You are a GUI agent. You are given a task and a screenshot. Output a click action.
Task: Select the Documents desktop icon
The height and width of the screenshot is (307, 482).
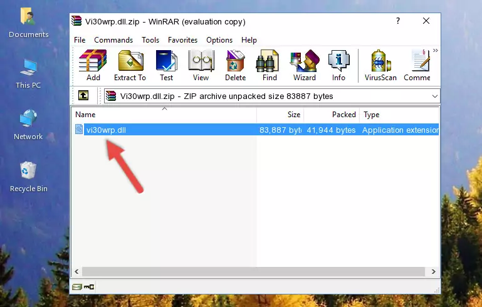click(x=28, y=23)
